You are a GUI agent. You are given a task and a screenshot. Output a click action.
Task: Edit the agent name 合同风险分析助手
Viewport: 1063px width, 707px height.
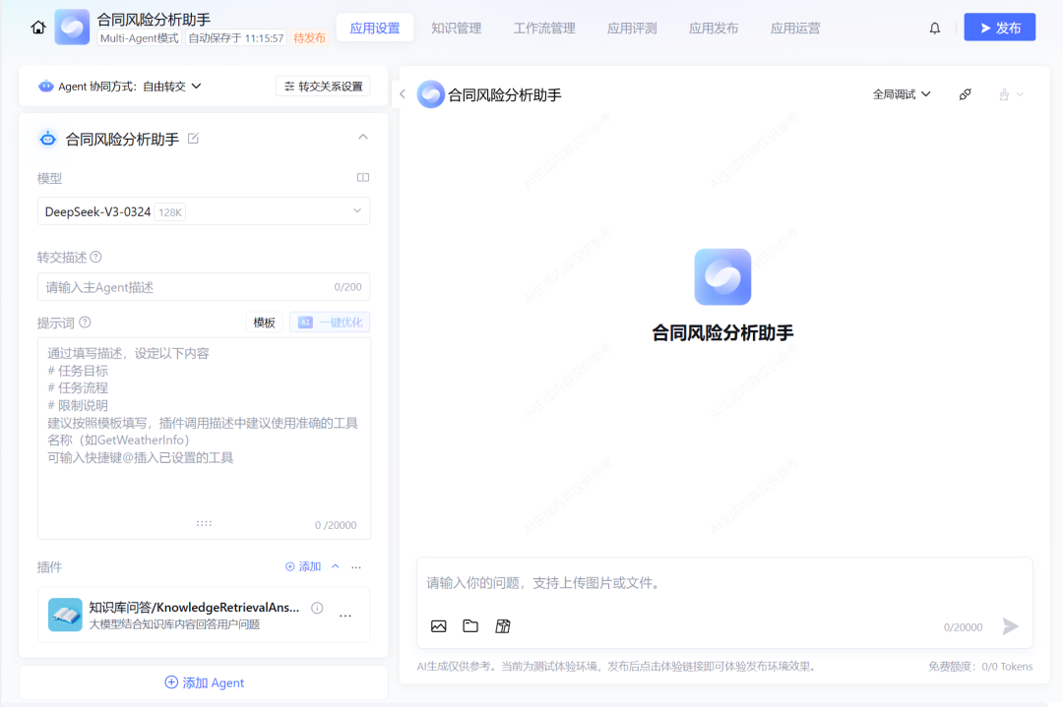pyautogui.click(x=193, y=139)
